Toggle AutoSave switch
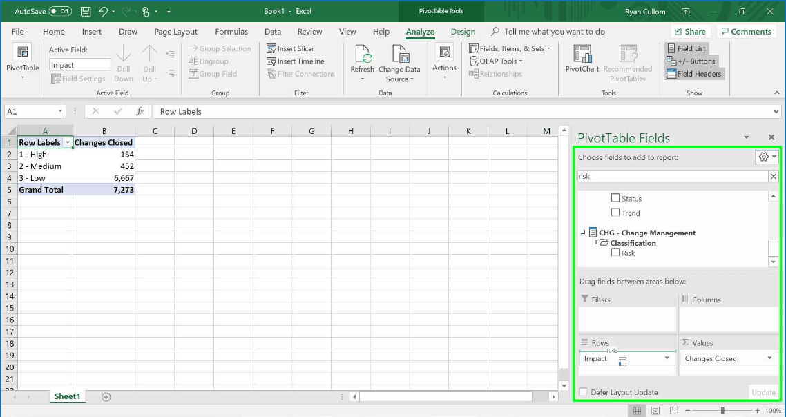 click(x=60, y=11)
